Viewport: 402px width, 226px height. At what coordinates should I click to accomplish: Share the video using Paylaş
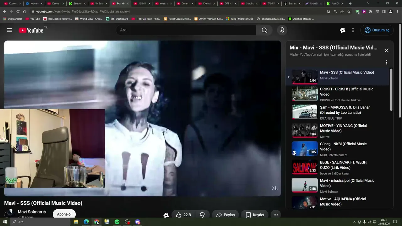225,215
